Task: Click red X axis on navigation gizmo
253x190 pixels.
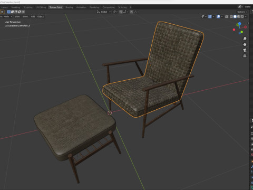Action: [x=246, y=27]
